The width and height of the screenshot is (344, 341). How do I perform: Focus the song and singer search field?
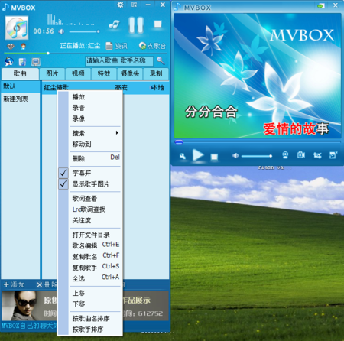tap(119, 61)
